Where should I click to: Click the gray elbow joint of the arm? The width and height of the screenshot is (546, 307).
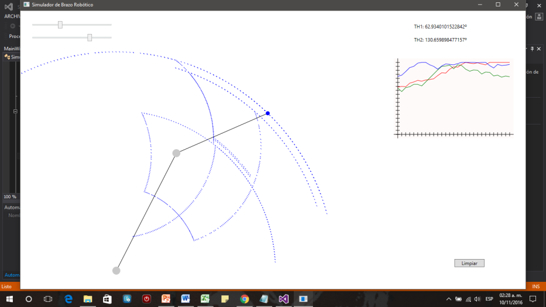pyautogui.click(x=176, y=153)
